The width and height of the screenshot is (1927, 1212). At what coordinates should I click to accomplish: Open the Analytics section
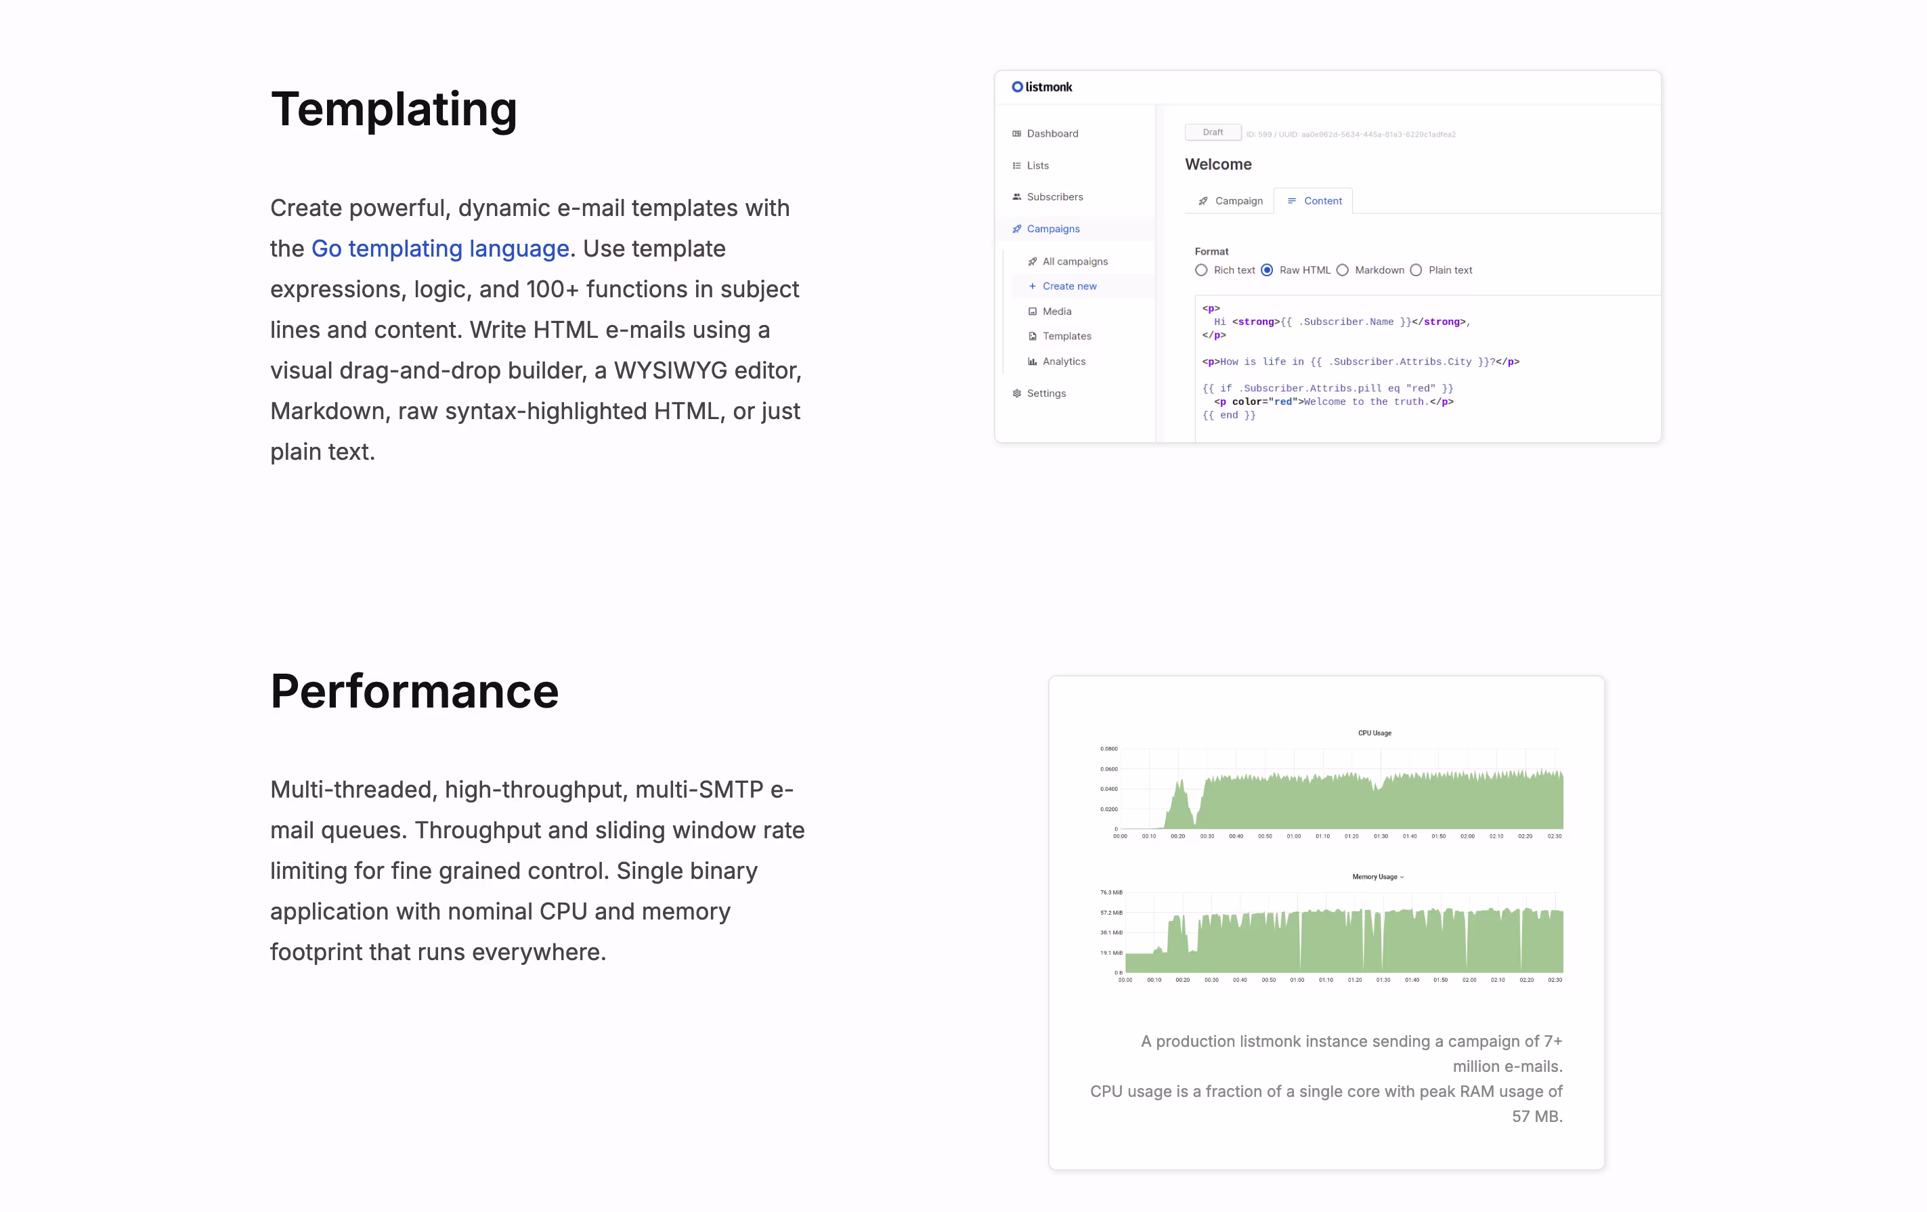tap(1064, 361)
